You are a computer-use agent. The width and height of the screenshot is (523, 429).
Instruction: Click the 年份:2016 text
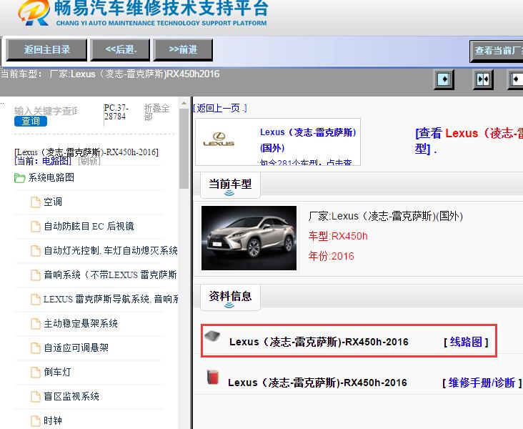(x=332, y=257)
